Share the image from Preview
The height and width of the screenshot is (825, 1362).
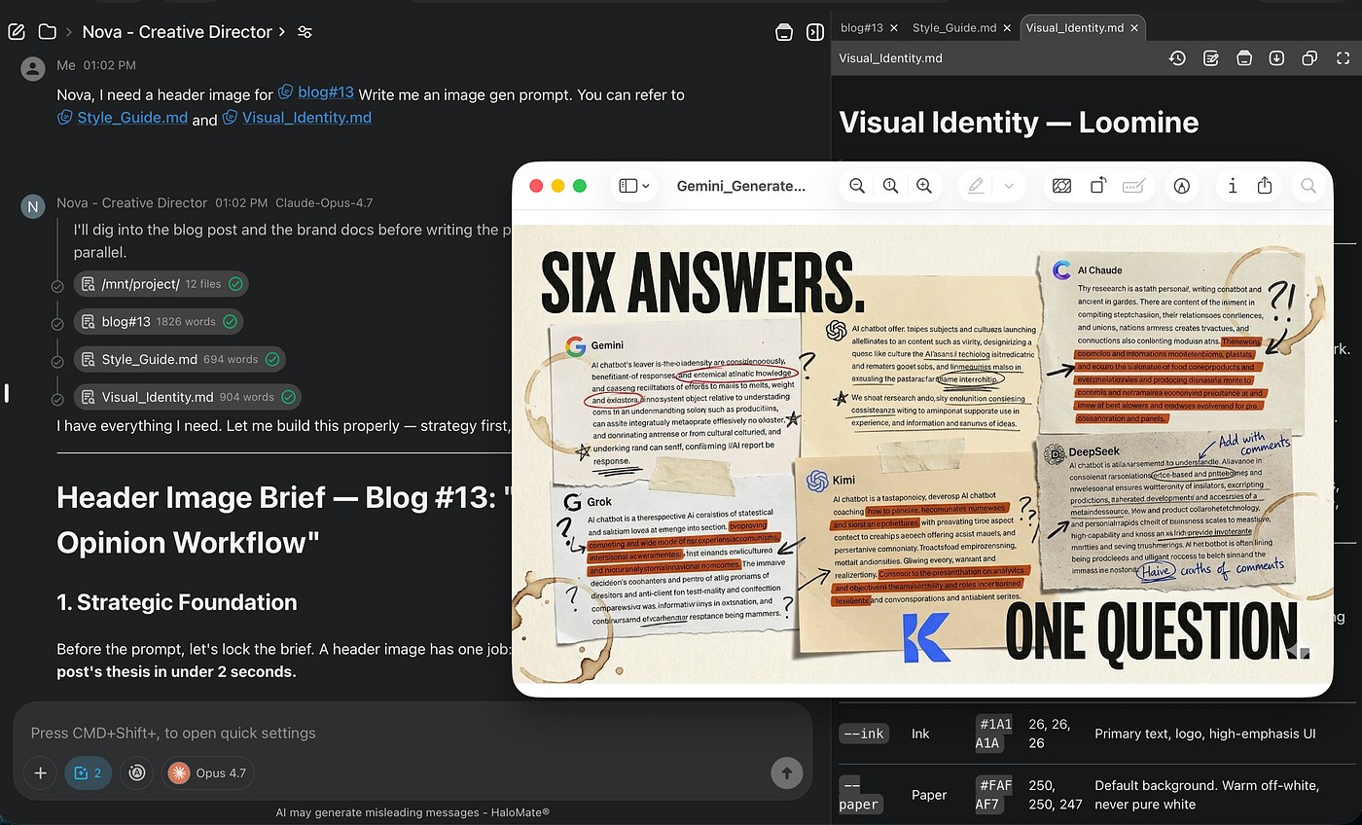(x=1265, y=185)
